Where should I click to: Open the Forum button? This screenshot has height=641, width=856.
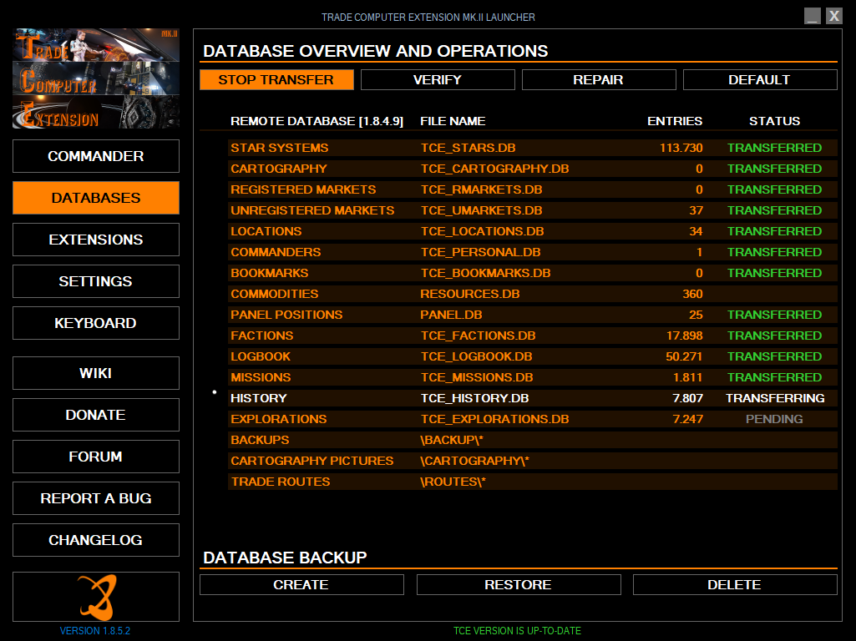[96, 457]
